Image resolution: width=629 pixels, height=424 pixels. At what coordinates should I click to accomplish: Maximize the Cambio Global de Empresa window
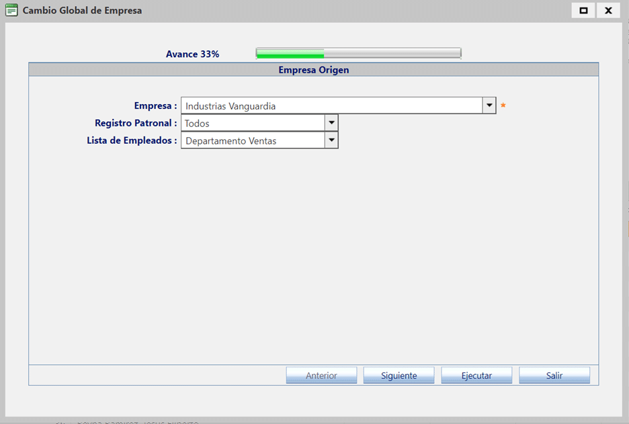pyautogui.click(x=583, y=11)
